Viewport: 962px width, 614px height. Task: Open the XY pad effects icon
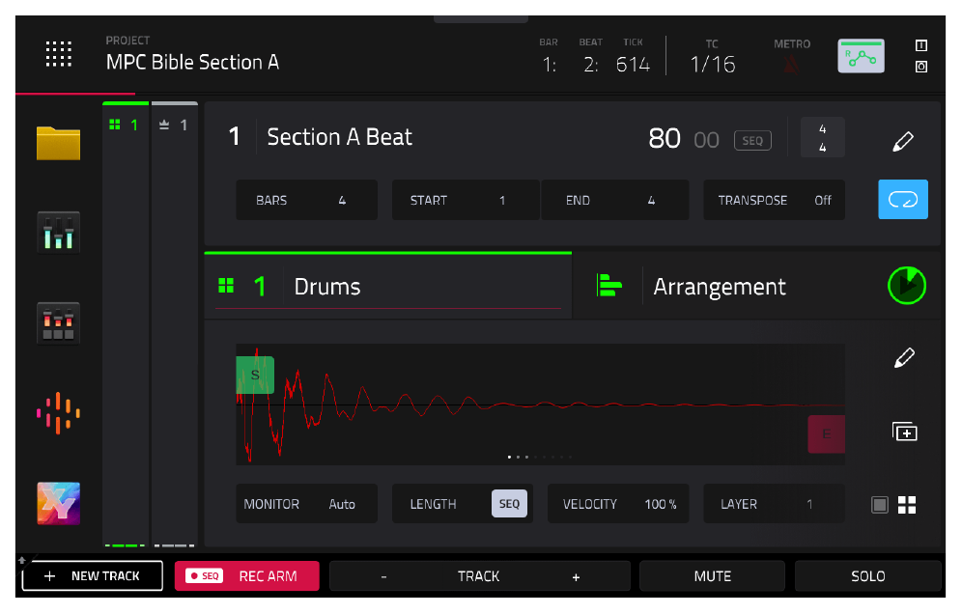click(x=58, y=504)
